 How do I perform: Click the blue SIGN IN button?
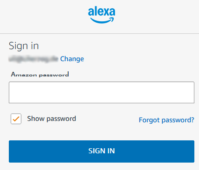coord(102,151)
